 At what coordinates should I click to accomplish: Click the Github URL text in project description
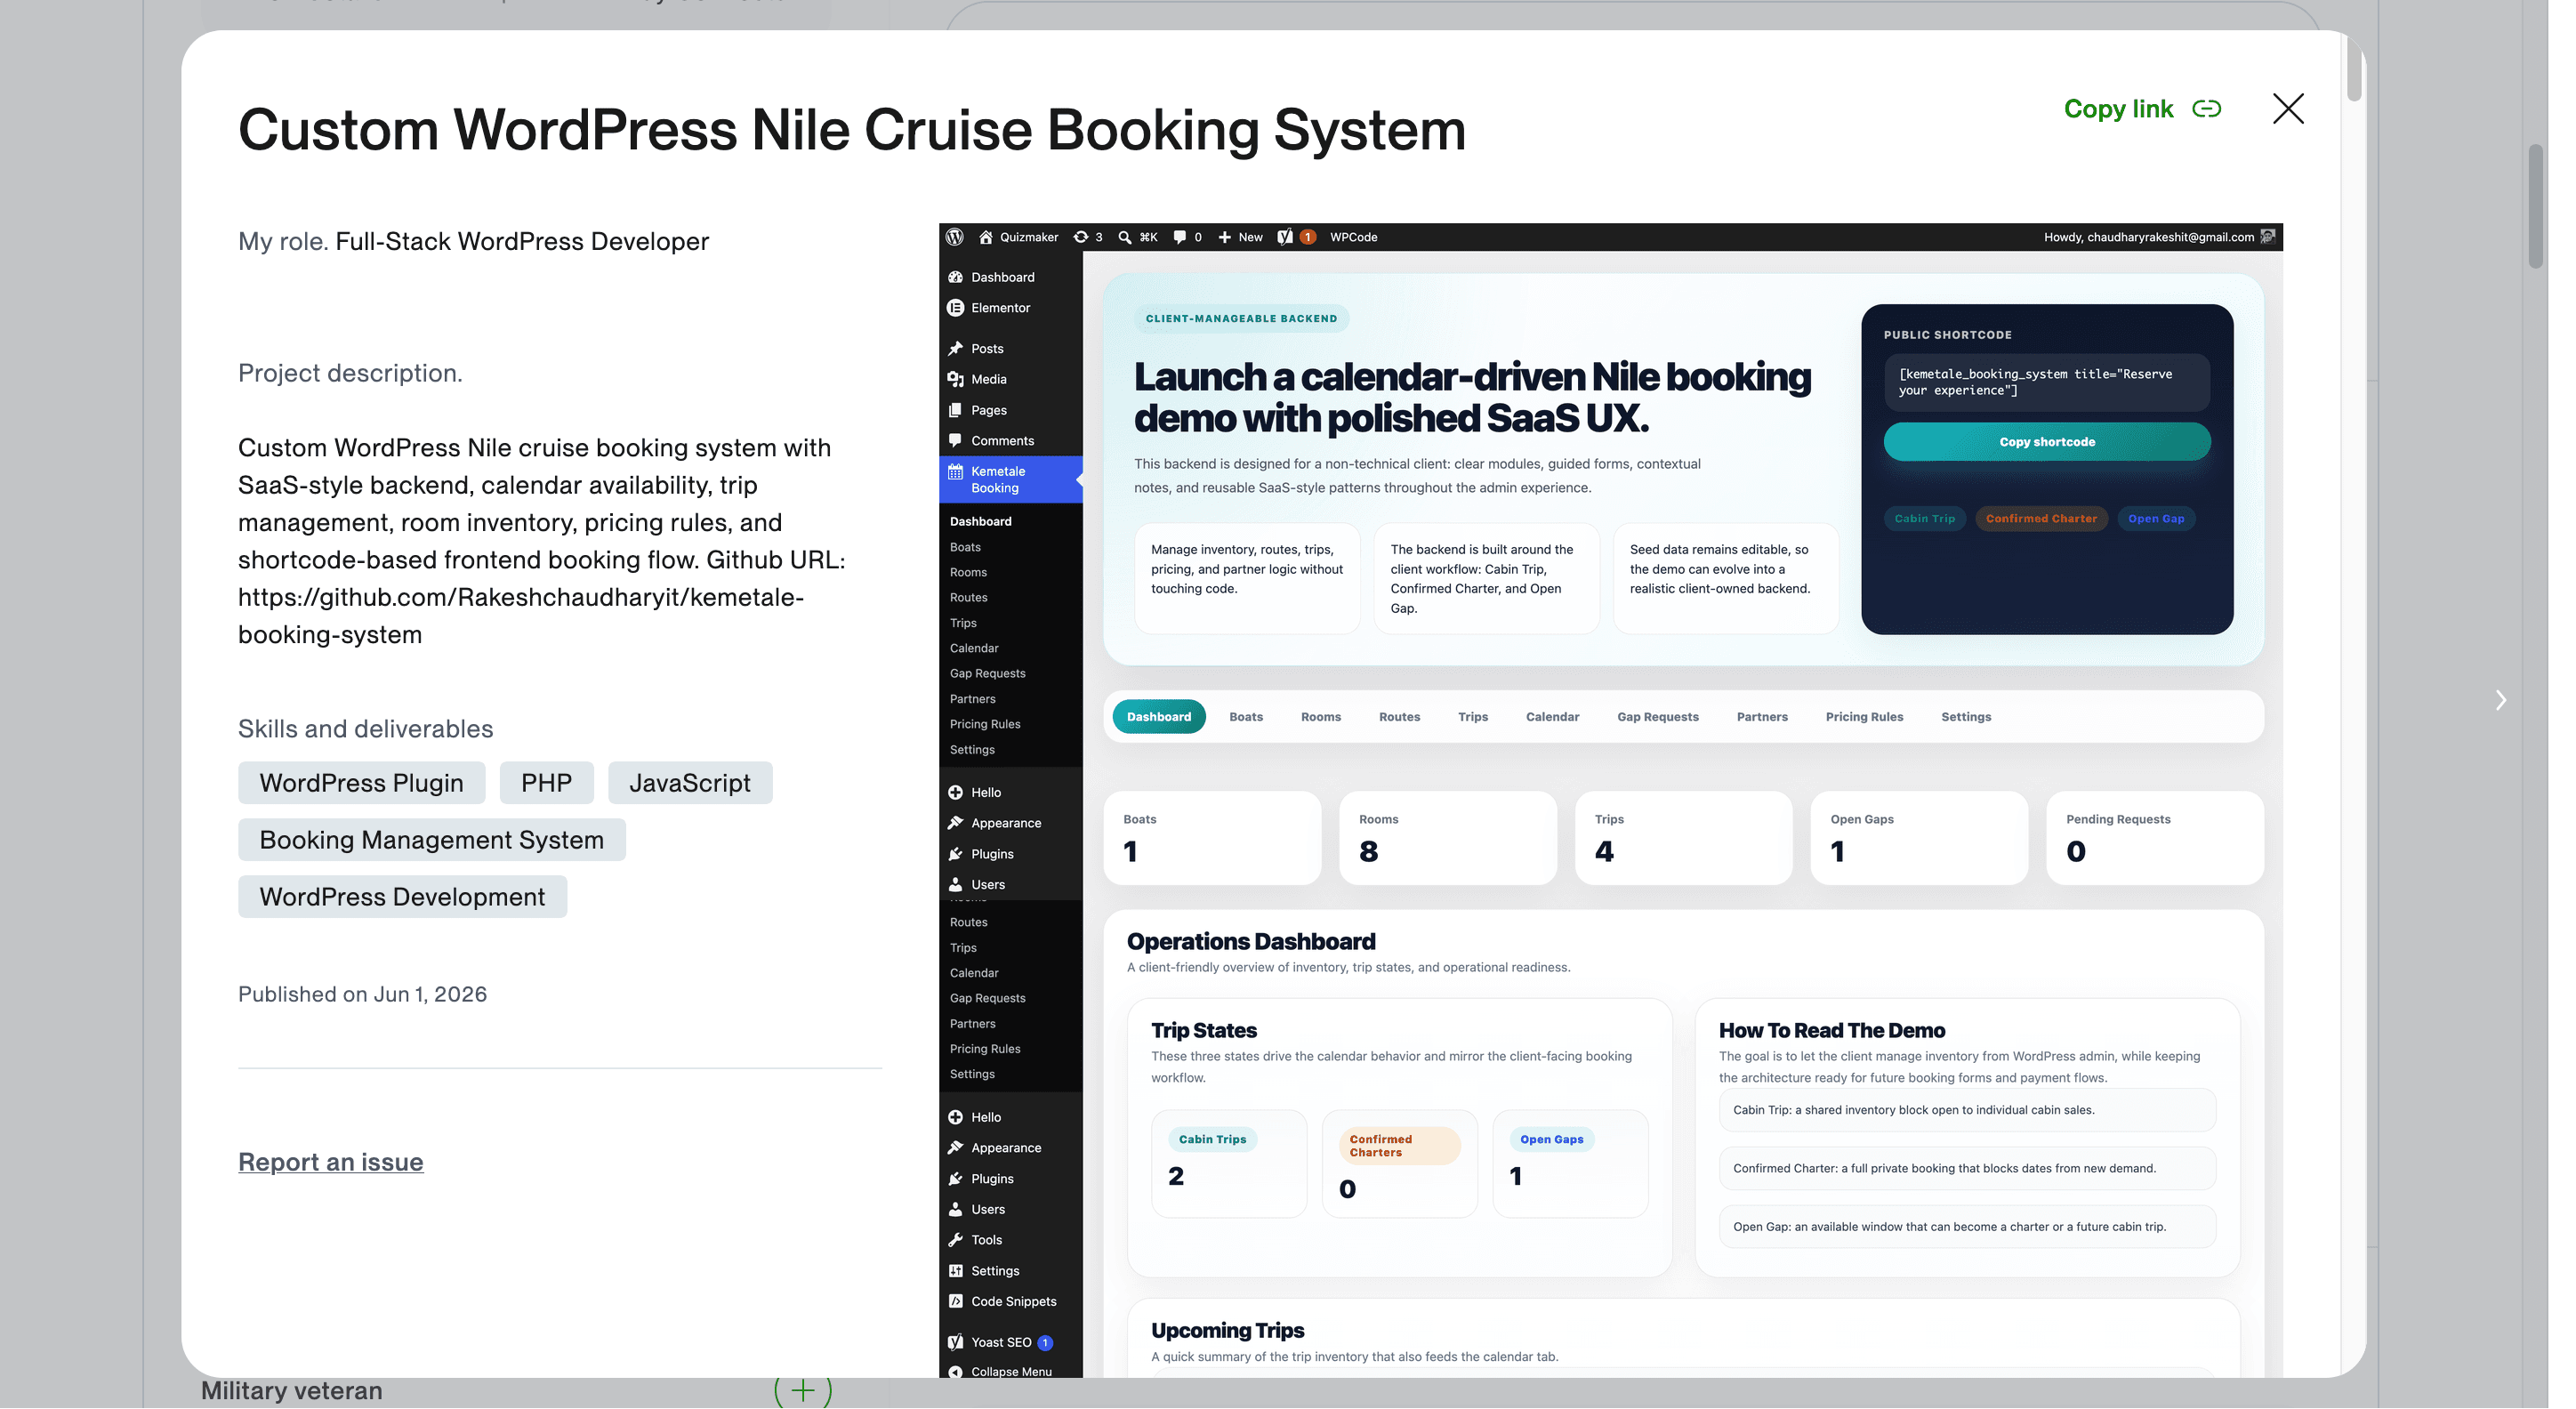click(x=521, y=615)
